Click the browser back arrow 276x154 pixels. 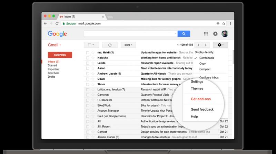[x=45, y=23]
